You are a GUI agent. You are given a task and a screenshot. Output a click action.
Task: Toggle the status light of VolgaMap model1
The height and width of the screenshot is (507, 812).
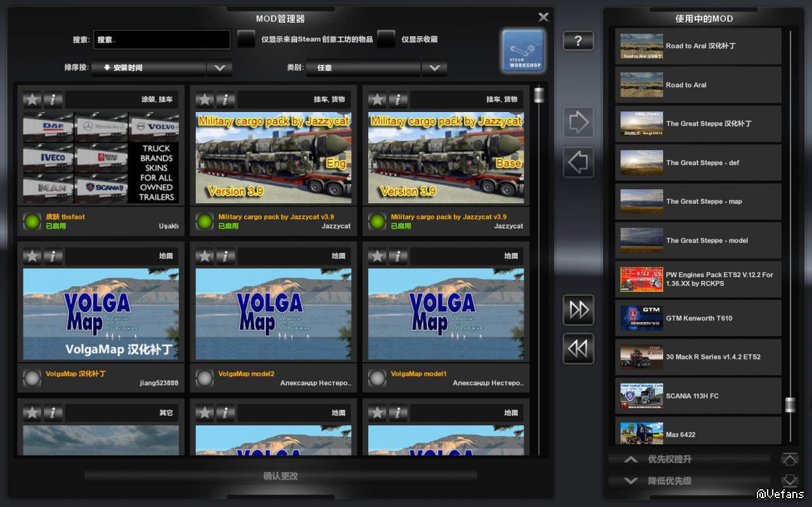(x=377, y=378)
